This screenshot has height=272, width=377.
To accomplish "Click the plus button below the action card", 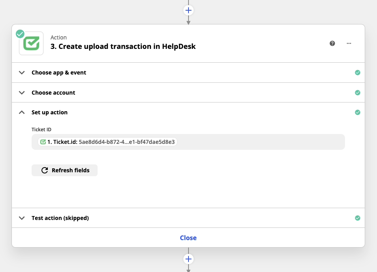I will click(188, 259).
